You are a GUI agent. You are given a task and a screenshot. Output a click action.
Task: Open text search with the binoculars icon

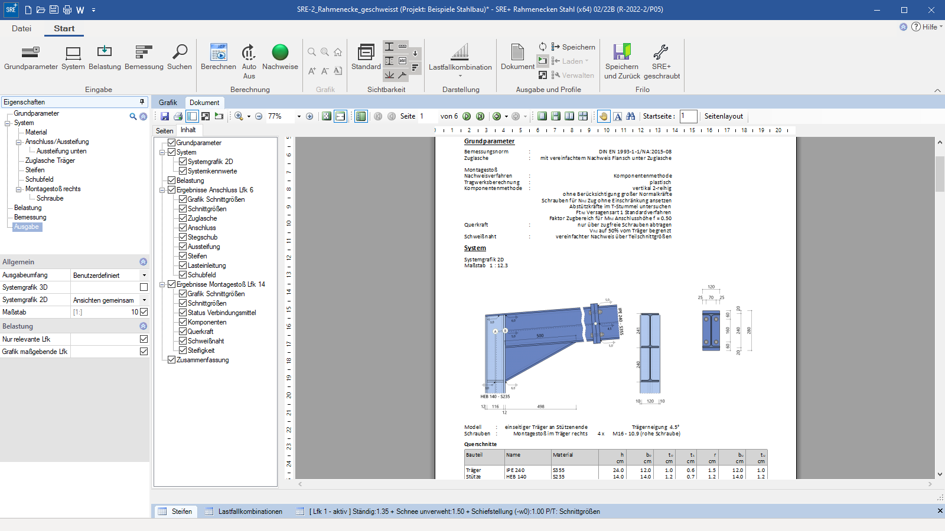click(631, 116)
